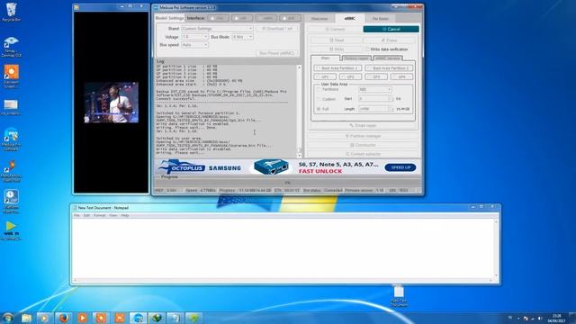Screen dimensions: 576x324
Task: Open the web_m green play desktop icon
Action: pos(11,230)
